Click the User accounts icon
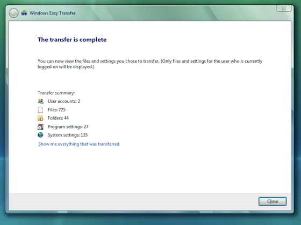301x225 pixels. 40,101
